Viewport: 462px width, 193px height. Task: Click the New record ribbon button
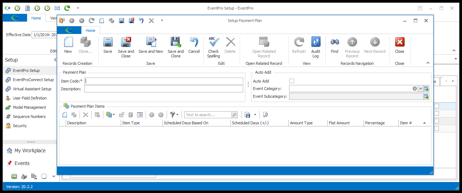point(68,45)
